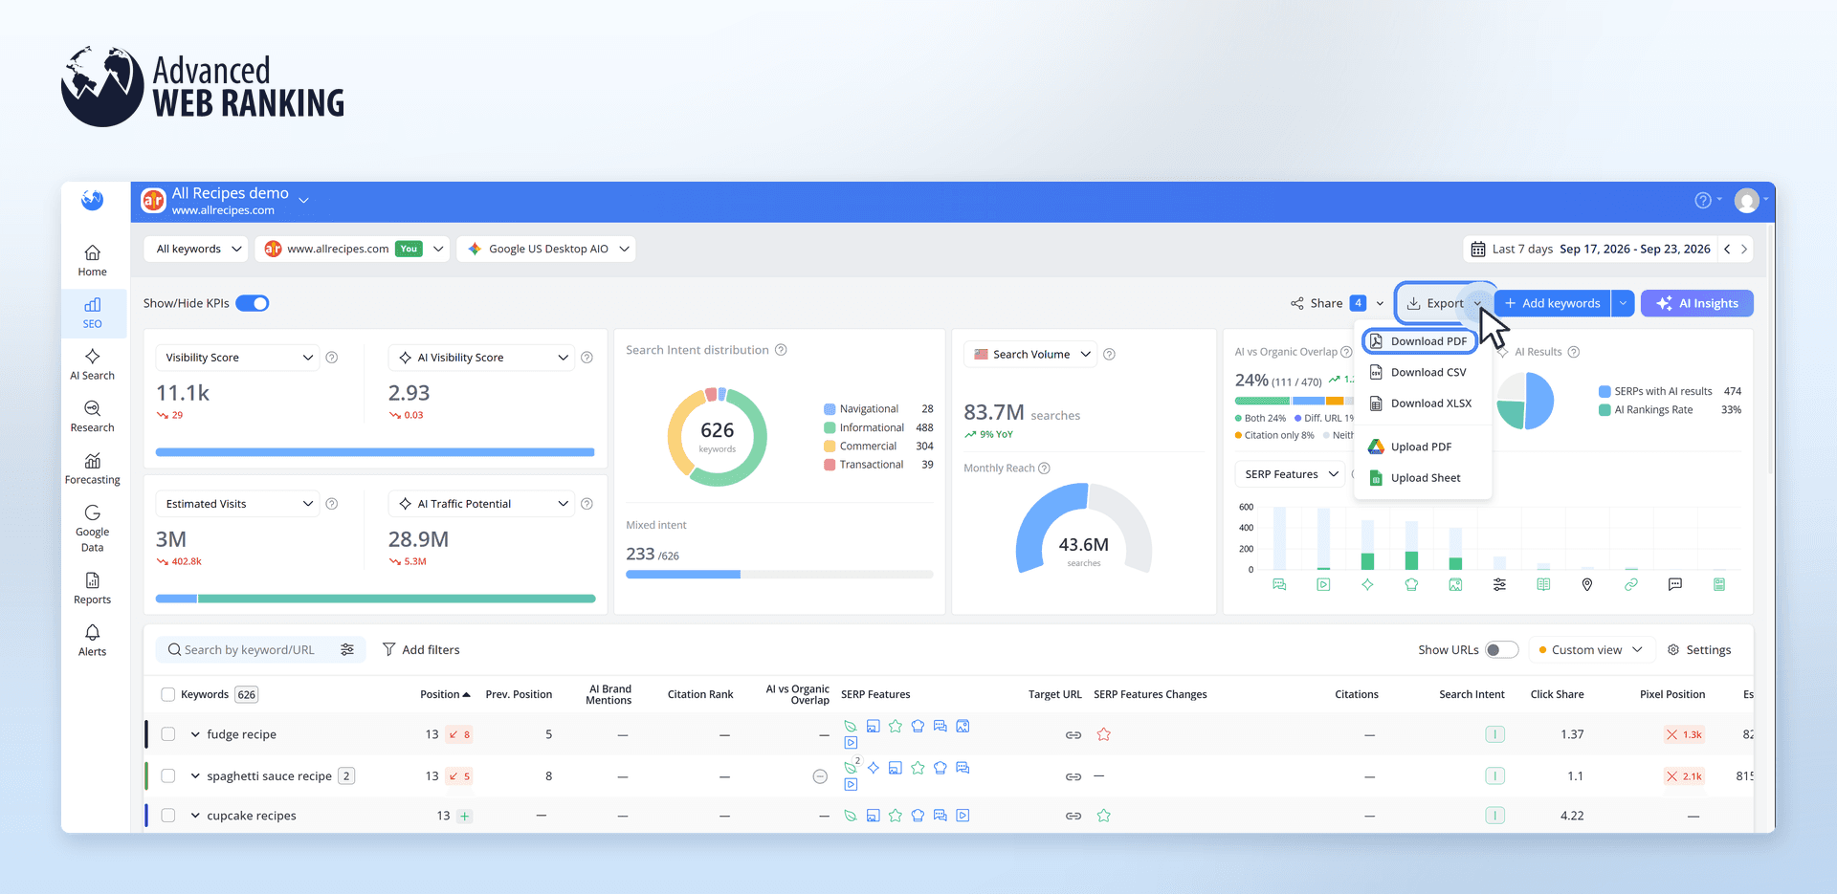Sort by the Position column header

445,695
